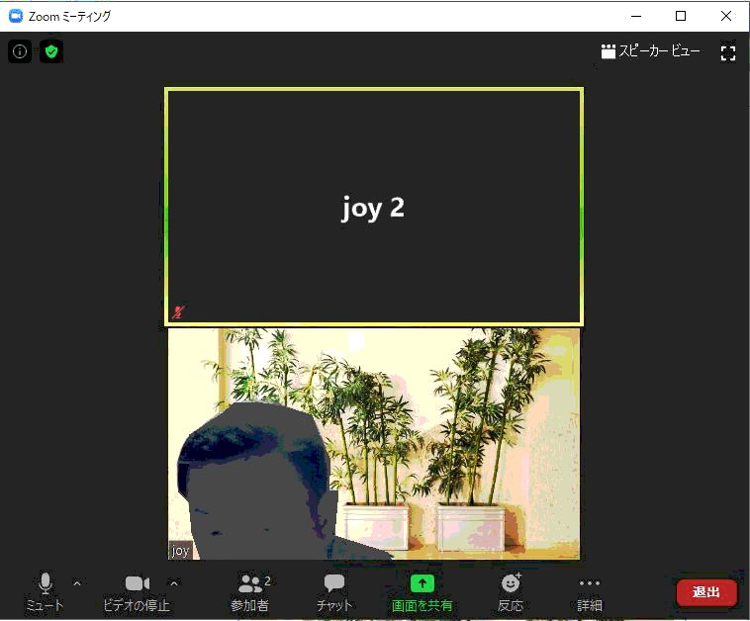Select the joy 2 participant tile
This screenshot has height=621, width=750.
tap(373, 207)
